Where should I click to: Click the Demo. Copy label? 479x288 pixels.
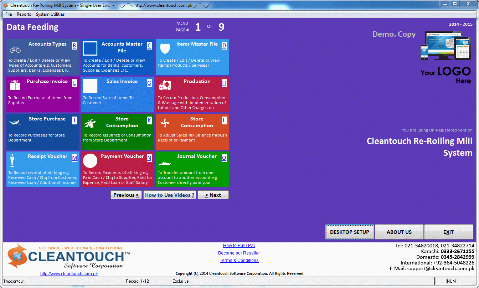pos(394,35)
